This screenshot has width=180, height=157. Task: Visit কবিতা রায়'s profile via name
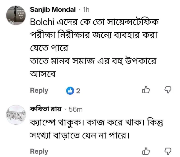click(46, 109)
